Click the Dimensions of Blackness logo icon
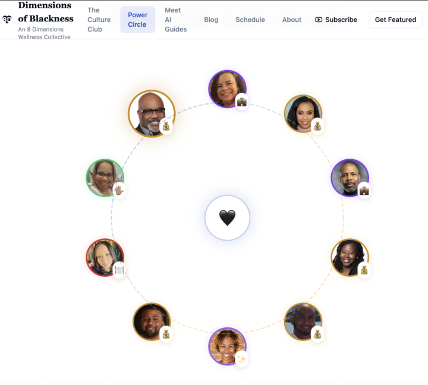The width and height of the screenshot is (428, 385). pyautogui.click(x=7, y=20)
